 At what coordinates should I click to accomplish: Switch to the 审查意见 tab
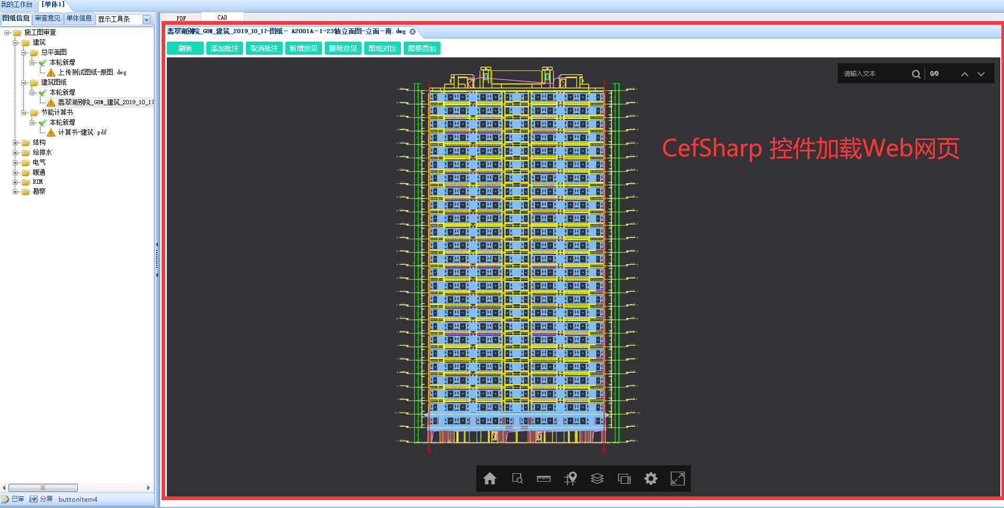tap(48, 18)
